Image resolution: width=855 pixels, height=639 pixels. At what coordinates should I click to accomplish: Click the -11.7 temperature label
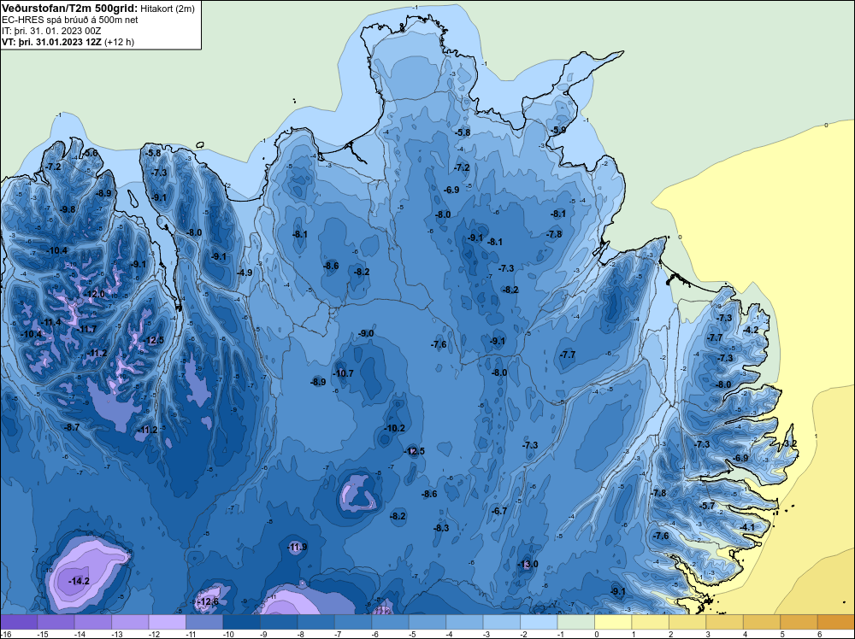coord(86,329)
